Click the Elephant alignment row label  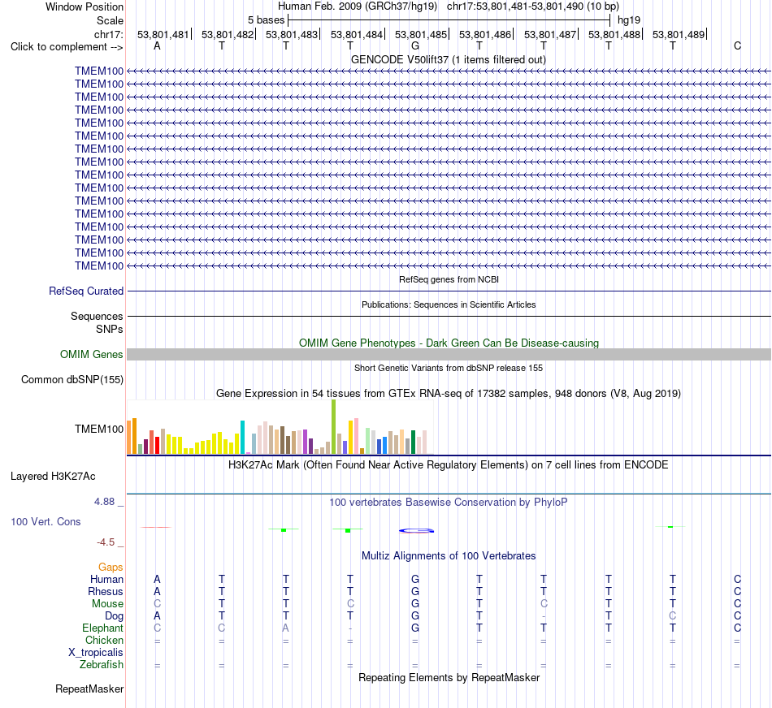103,628
